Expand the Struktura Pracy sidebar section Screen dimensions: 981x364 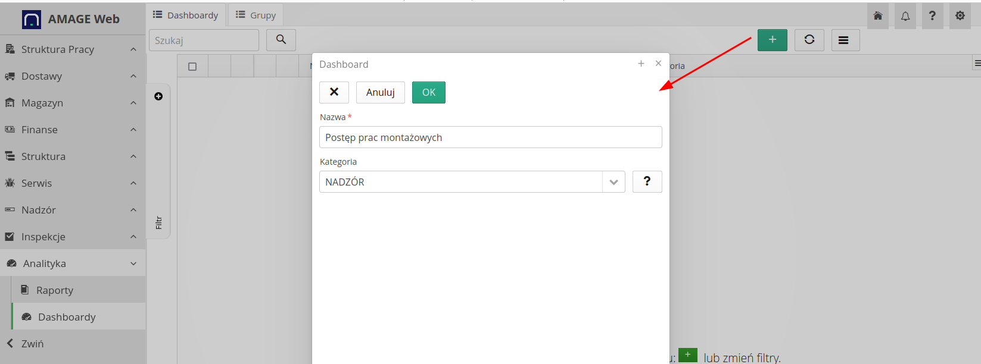point(73,49)
